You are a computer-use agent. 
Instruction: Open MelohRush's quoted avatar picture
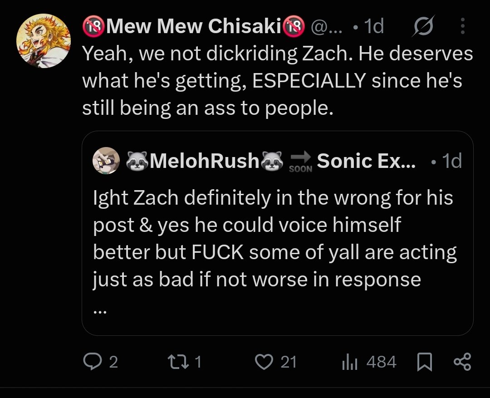pos(106,160)
